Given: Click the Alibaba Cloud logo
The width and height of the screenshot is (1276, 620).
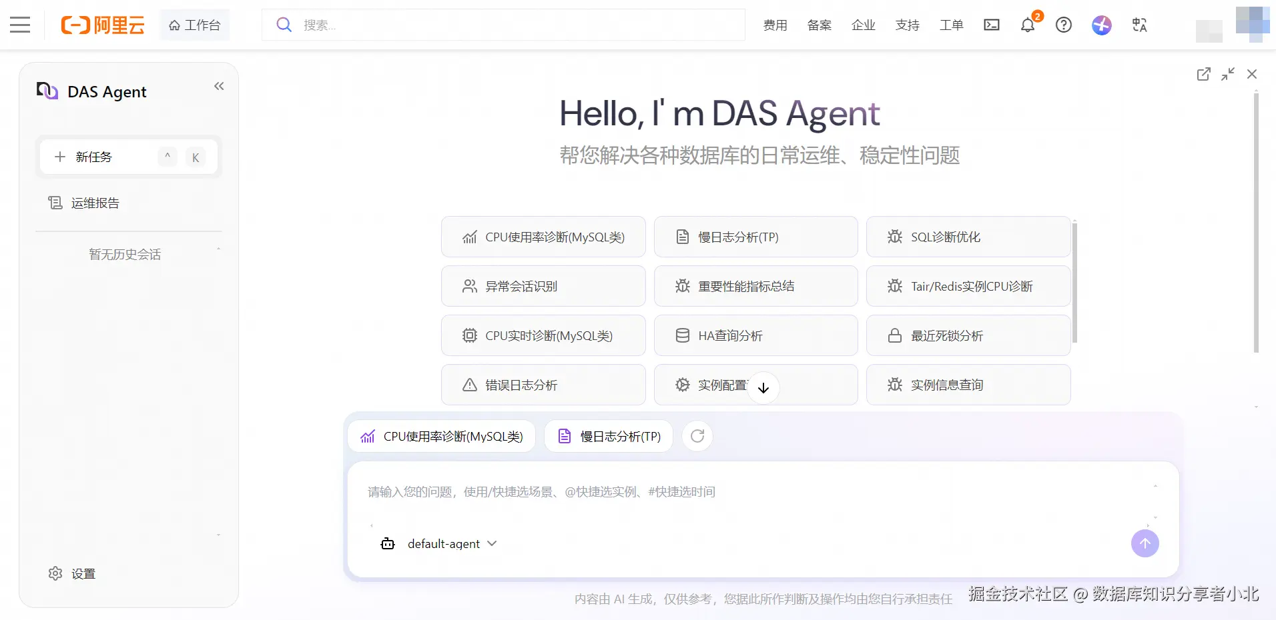Looking at the screenshot, I should point(103,25).
